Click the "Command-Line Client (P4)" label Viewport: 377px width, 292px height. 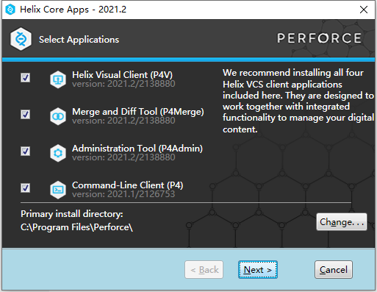[x=128, y=185]
